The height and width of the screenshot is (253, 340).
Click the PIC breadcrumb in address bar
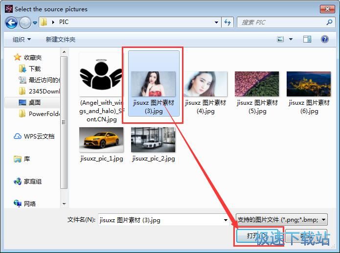click(64, 22)
